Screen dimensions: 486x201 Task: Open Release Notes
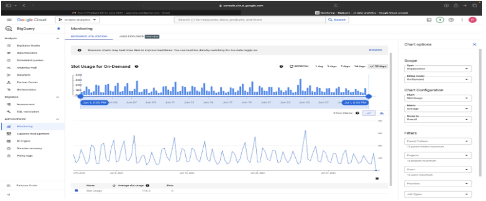point(27,186)
